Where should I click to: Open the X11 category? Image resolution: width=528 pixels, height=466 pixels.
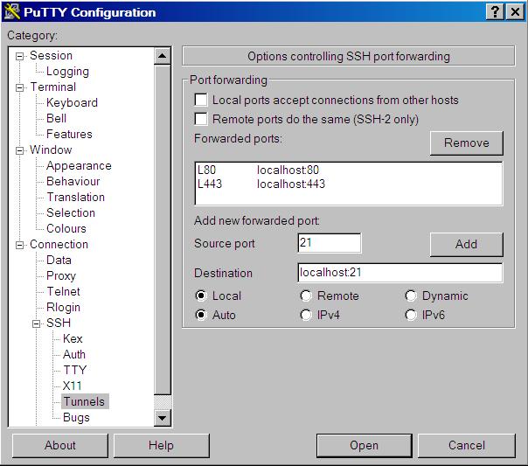point(72,386)
